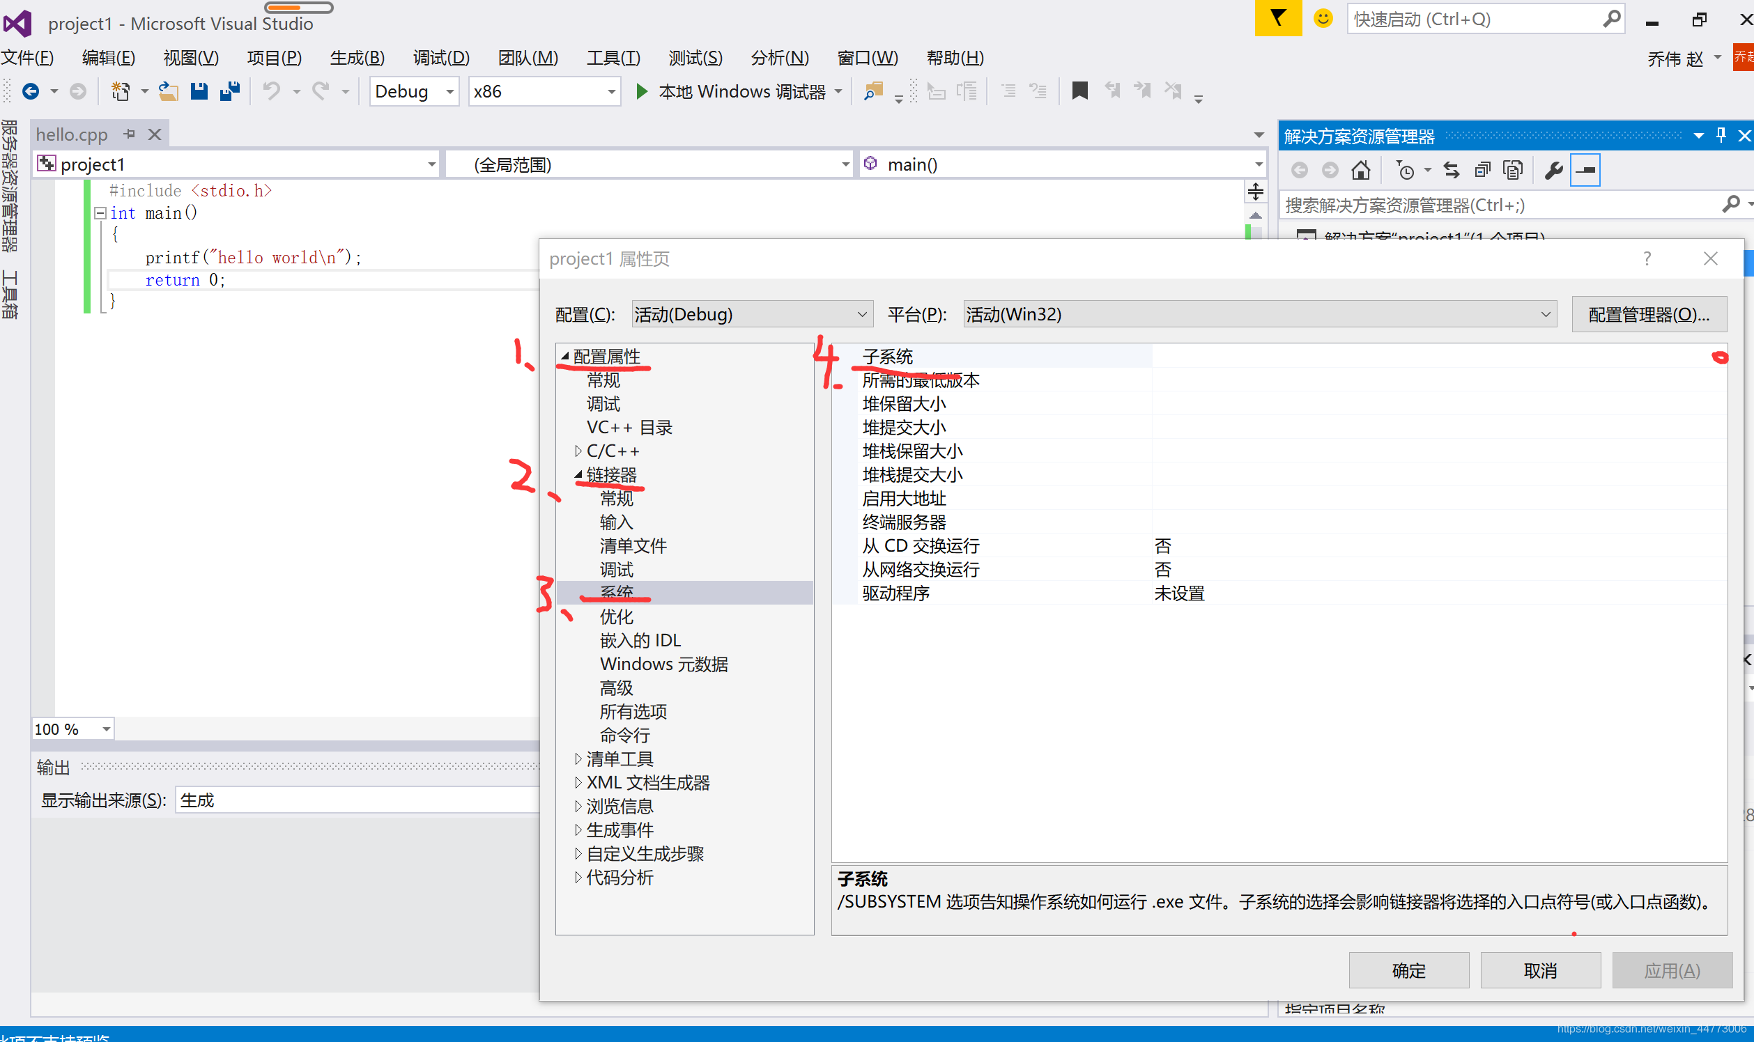Open the project1 scope dropdown in editor
Screen dimensions: 1754x1042
point(237,164)
